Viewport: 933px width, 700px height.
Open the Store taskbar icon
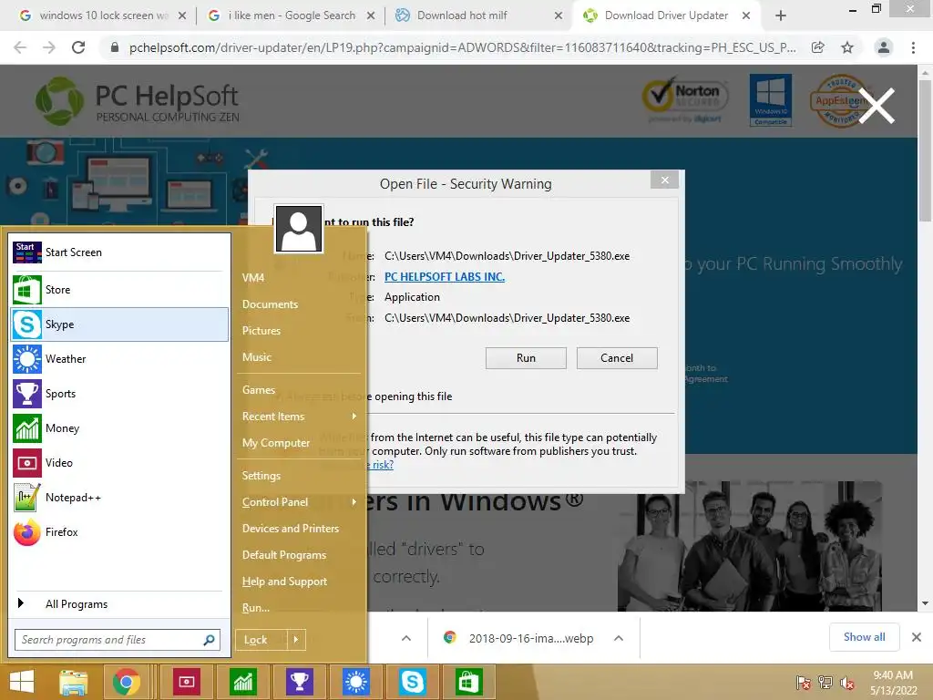pos(469,682)
